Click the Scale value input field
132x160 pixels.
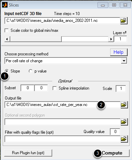pyautogui.click(x=121, y=89)
